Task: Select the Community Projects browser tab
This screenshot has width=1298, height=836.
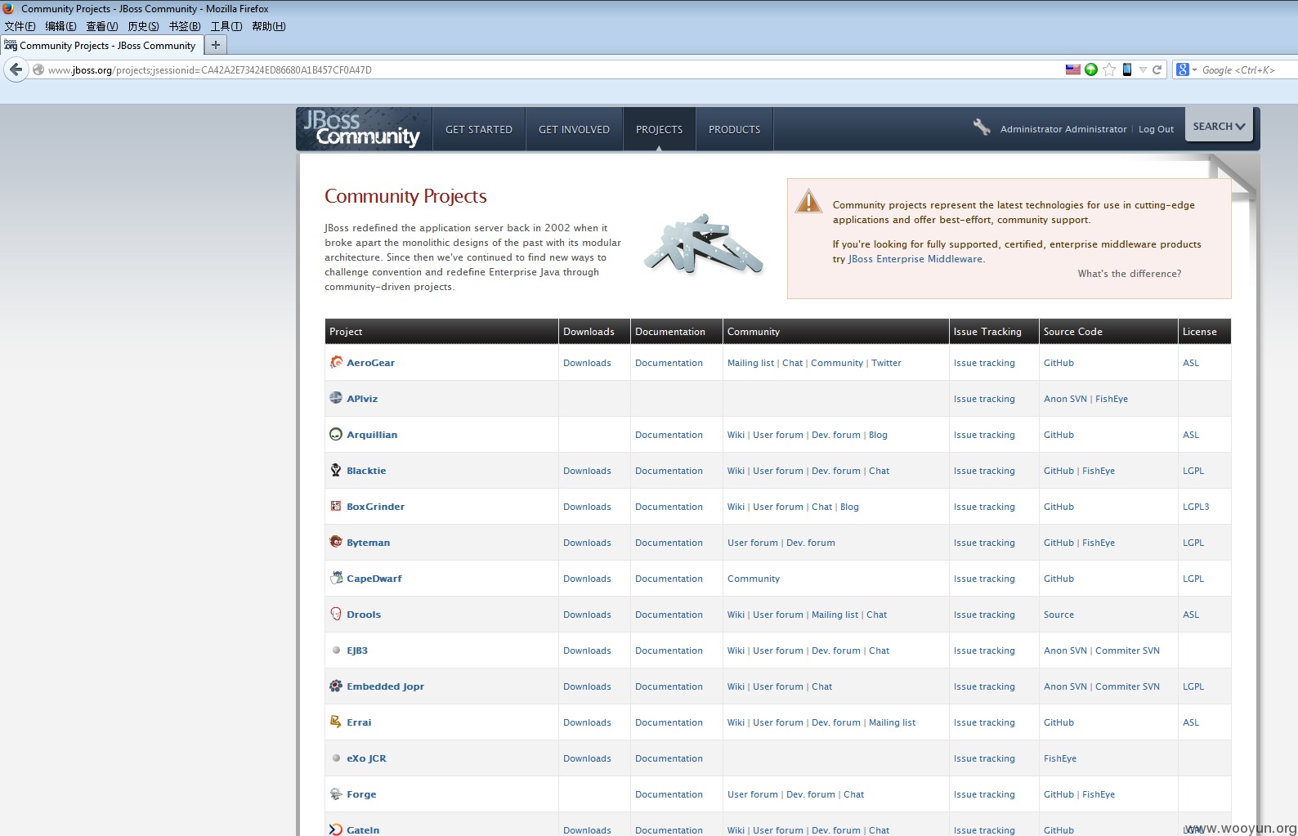Action: point(101,46)
